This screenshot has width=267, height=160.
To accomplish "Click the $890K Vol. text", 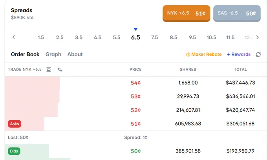I will 23,18.
